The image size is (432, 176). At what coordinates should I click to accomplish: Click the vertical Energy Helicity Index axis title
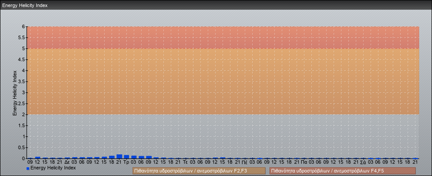[x=15, y=92]
